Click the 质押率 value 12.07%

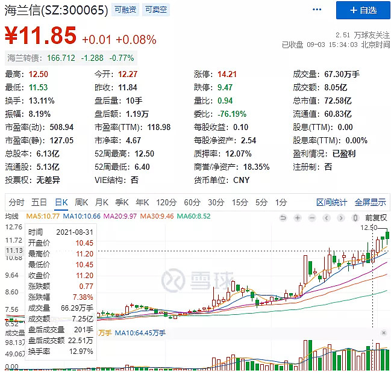239,153
